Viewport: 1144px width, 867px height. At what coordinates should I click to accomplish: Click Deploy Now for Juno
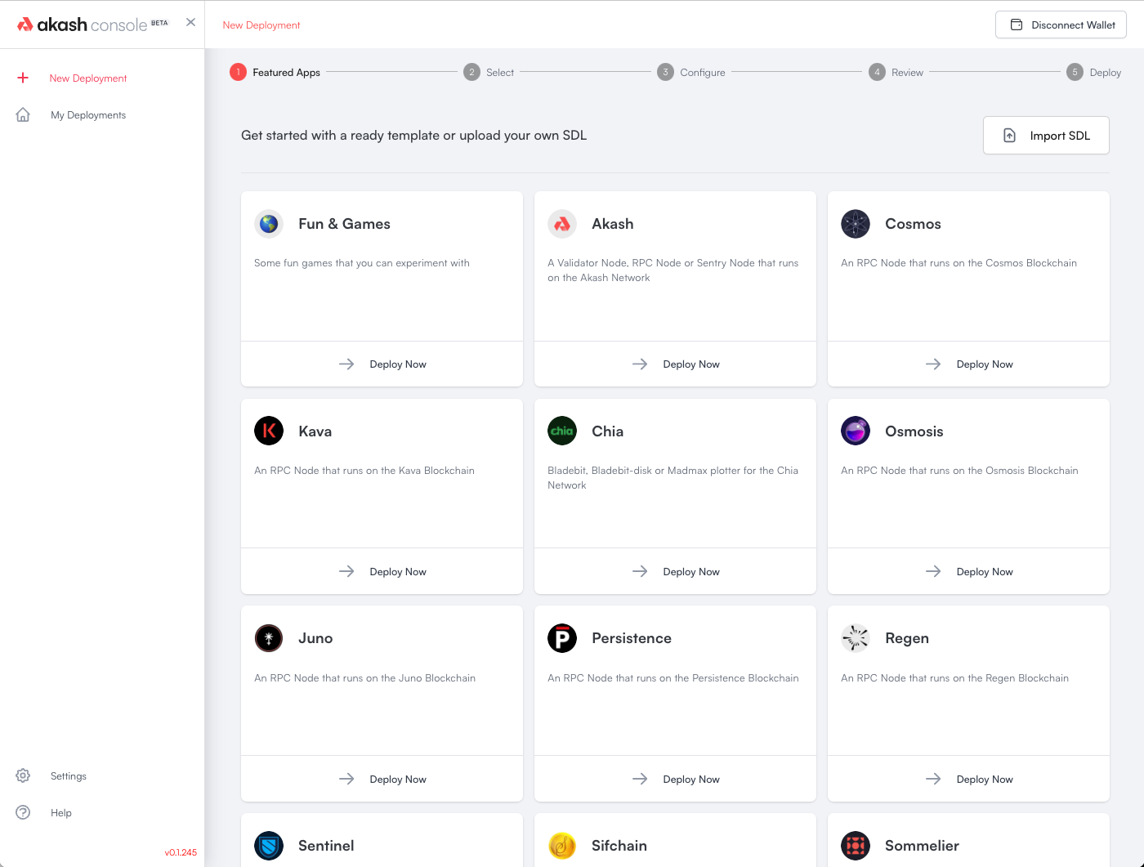(x=382, y=779)
